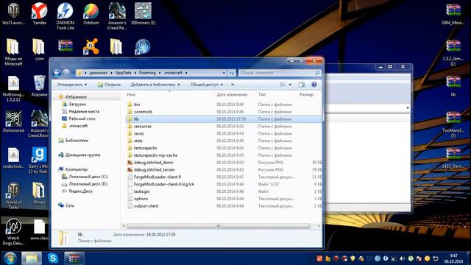The image size is (471, 265).
Task: Launch Watch Dogs Deluxe desktop shortcut
Action: 13,231
